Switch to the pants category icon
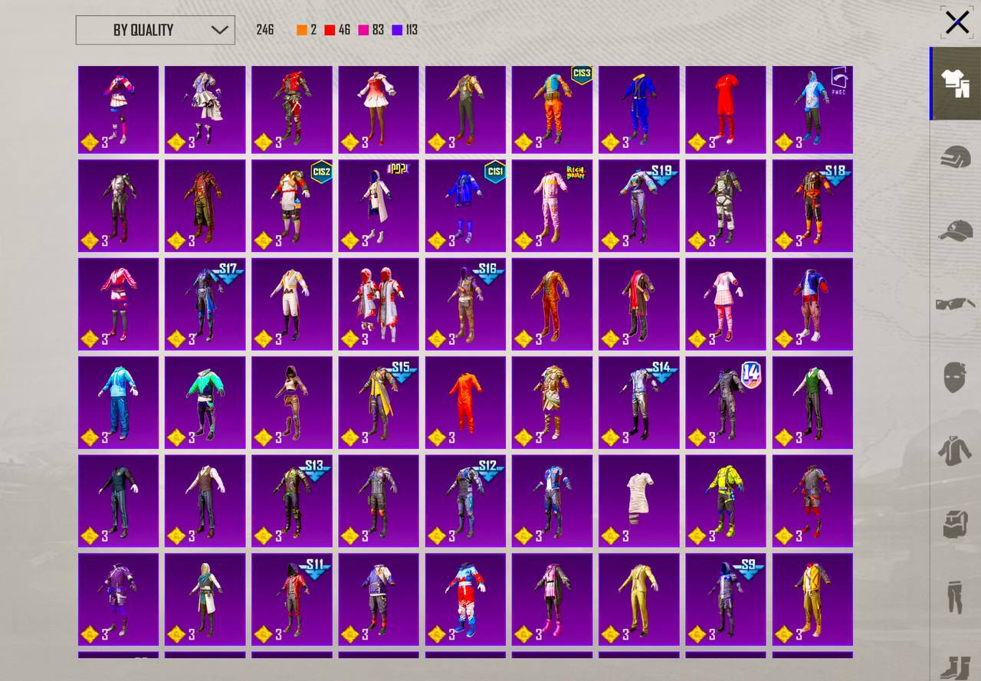Image resolution: width=981 pixels, height=681 pixels. (955, 596)
